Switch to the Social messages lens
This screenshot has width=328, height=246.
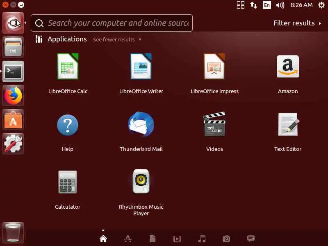[x=251, y=239]
